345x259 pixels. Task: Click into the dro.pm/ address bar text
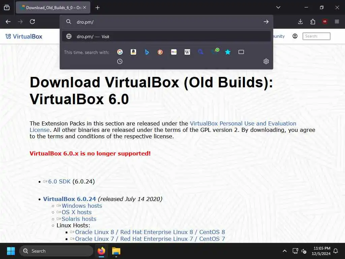[x=85, y=22]
